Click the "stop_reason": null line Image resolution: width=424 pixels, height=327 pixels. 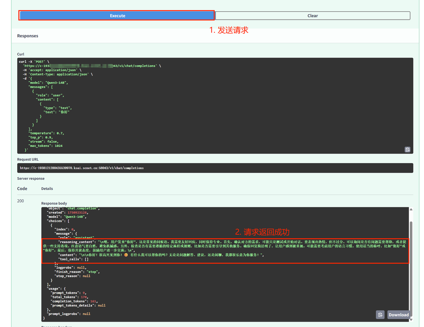(x=73, y=276)
